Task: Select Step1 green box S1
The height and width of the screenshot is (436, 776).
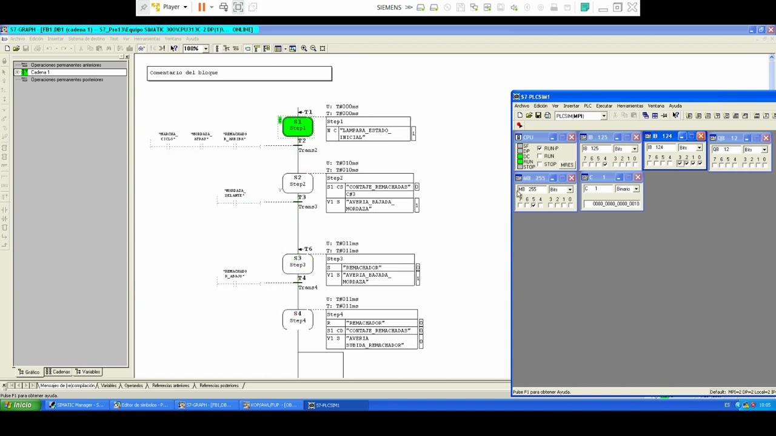Action: pos(298,126)
